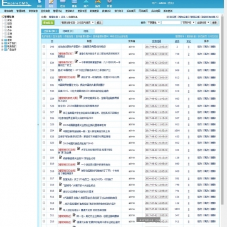The height and width of the screenshot is (227, 227).
Task: Tick the checkbox for row ID 343
Action: point(44,46)
